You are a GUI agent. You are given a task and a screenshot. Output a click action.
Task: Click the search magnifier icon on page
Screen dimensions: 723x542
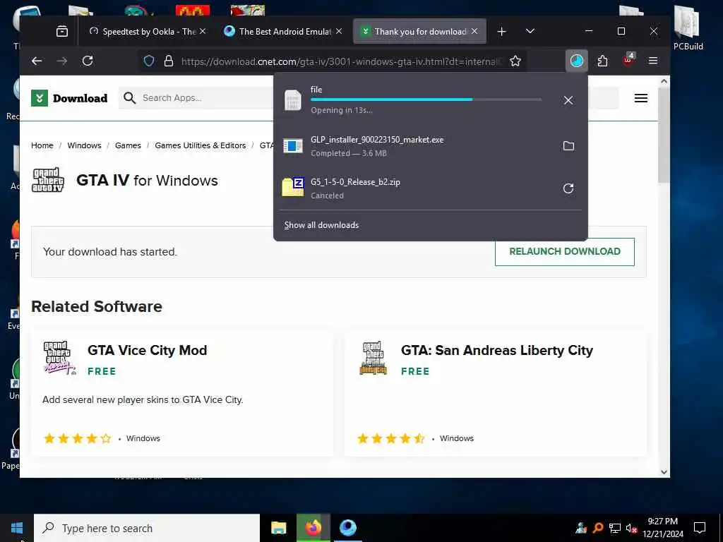click(130, 97)
